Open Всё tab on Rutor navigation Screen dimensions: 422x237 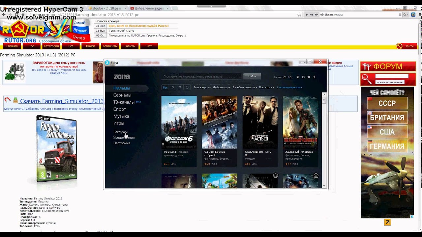pyautogui.click(x=71, y=46)
